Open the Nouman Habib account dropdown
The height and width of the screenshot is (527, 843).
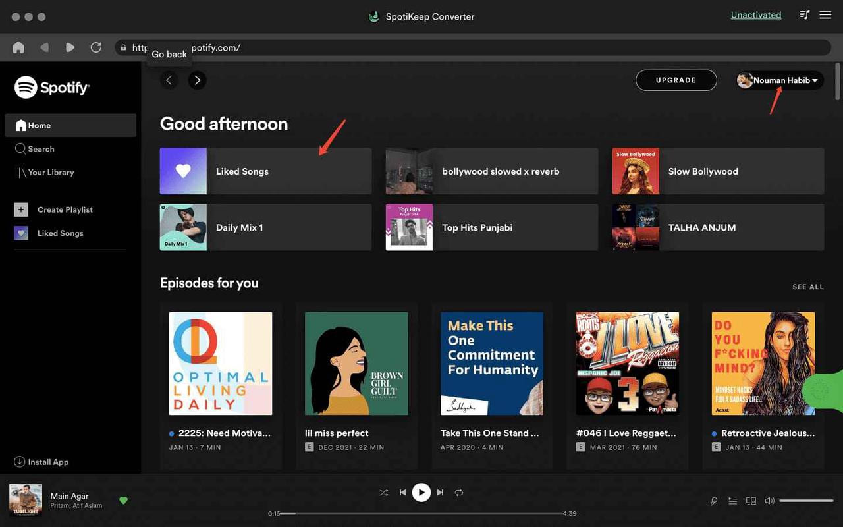tap(779, 80)
